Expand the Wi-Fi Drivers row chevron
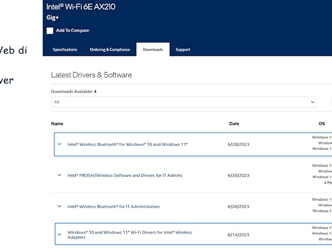Screen dimensions: 332x249 (x=60, y=235)
